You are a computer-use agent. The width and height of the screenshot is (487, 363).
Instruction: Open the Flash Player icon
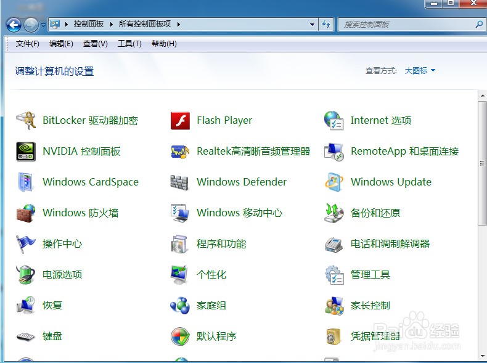pyautogui.click(x=180, y=121)
